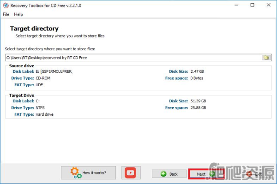Select the source disk size 2.47 GB

[x=197, y=71]
